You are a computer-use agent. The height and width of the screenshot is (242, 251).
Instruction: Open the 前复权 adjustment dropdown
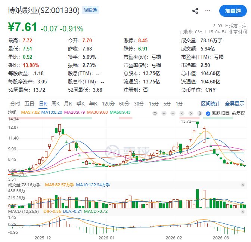click(238, 113)
